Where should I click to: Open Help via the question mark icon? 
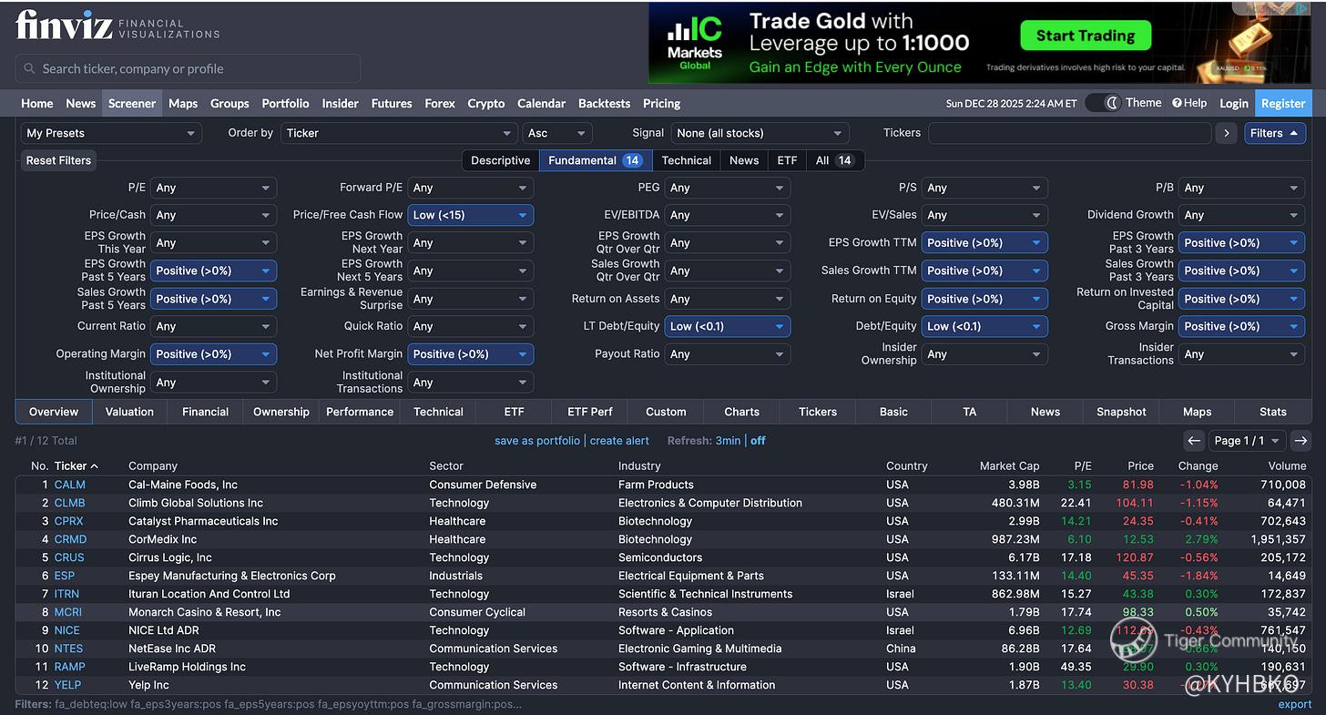pyautogui.click(x=1177, y=104)
